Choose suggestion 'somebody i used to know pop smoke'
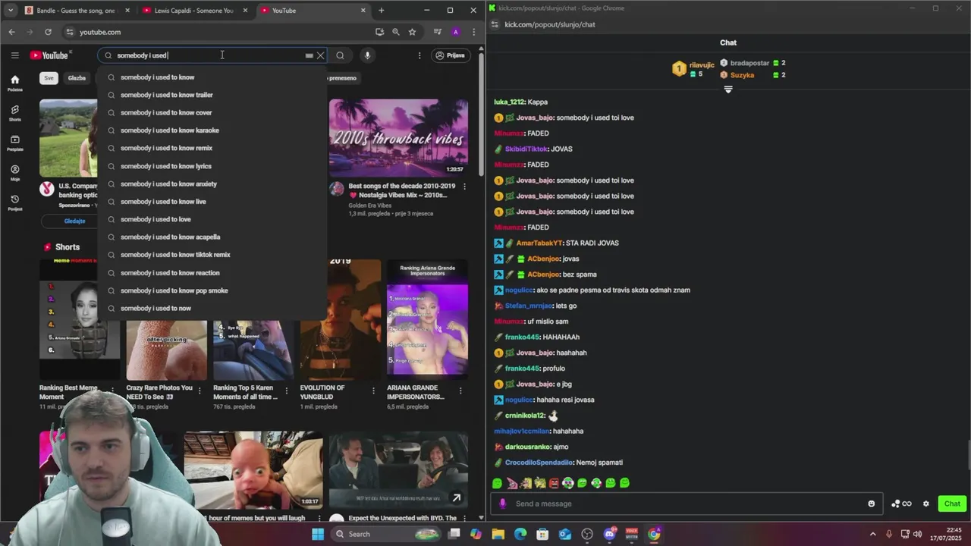This screenshot has width=971, height=546. (x=212, y=290)
